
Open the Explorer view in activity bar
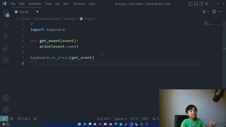[x=6, y=13]
